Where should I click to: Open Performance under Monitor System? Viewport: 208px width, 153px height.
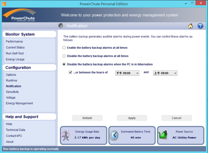pos(14,42)
